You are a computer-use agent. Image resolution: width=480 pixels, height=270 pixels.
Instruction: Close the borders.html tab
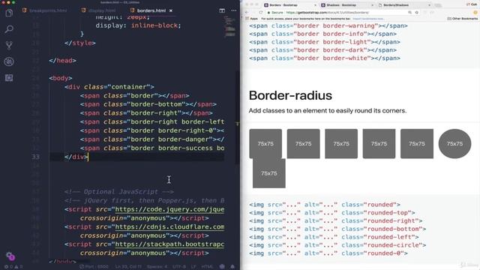coord(171,10)
